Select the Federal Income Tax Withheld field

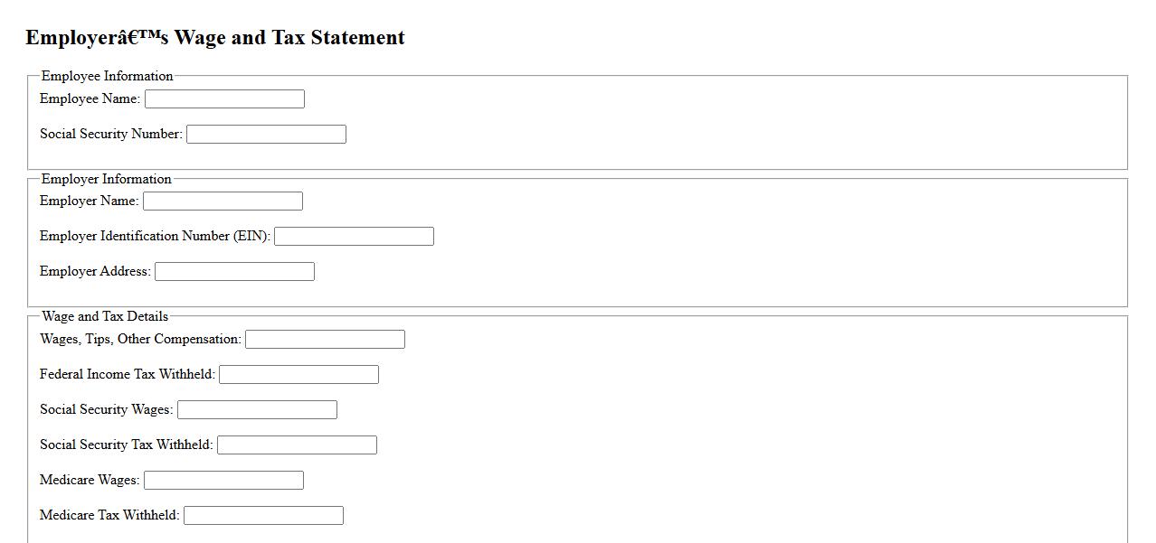point(298,374)
